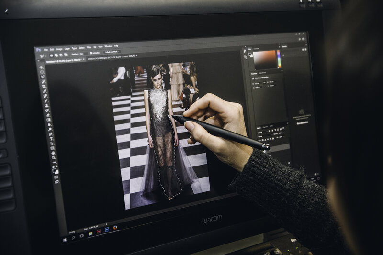Open the Lasso tool preset picker
Image resolution: width=383 pixels, height=255 pixels.
pyautogui.click(x=43, y=56)
